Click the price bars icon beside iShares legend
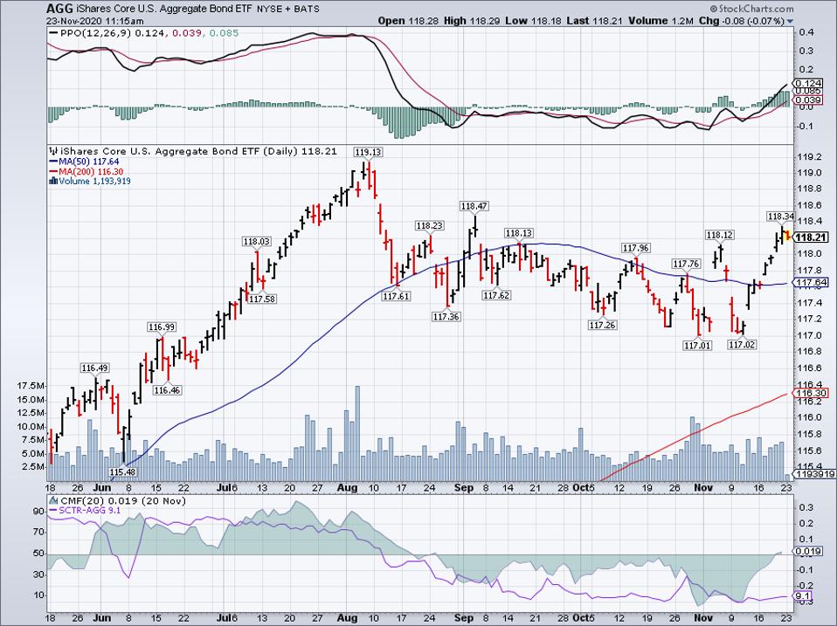The width and height of the screenshot is (837, 626). coord(53,151)
